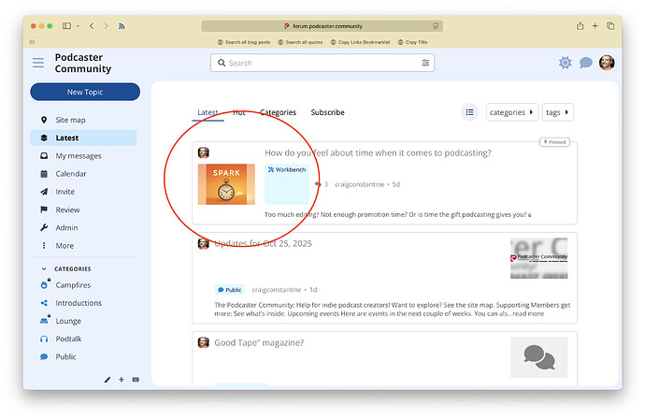This screenshot has width=645, height=420.
Task: Click the sidebar keyboard shortcuts icon
Action: [136, 380]
